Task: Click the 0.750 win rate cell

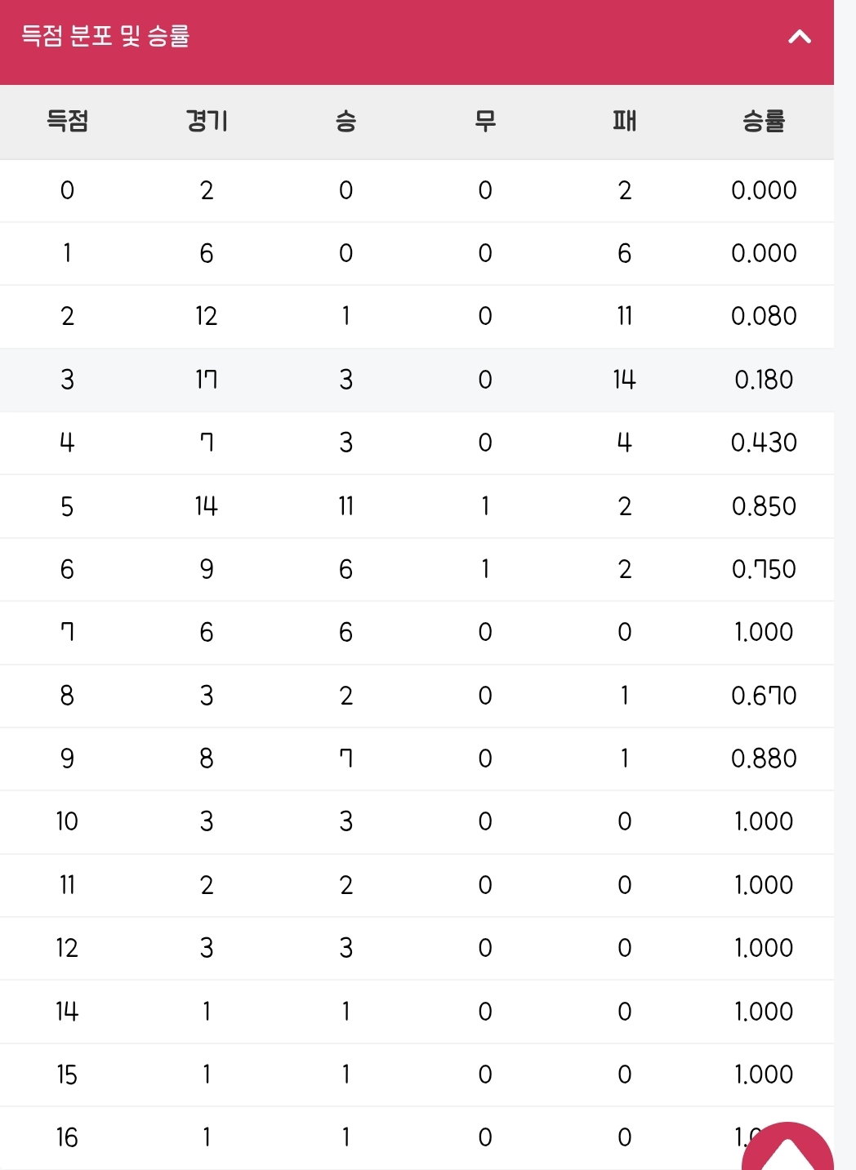Action: point(764,569)
